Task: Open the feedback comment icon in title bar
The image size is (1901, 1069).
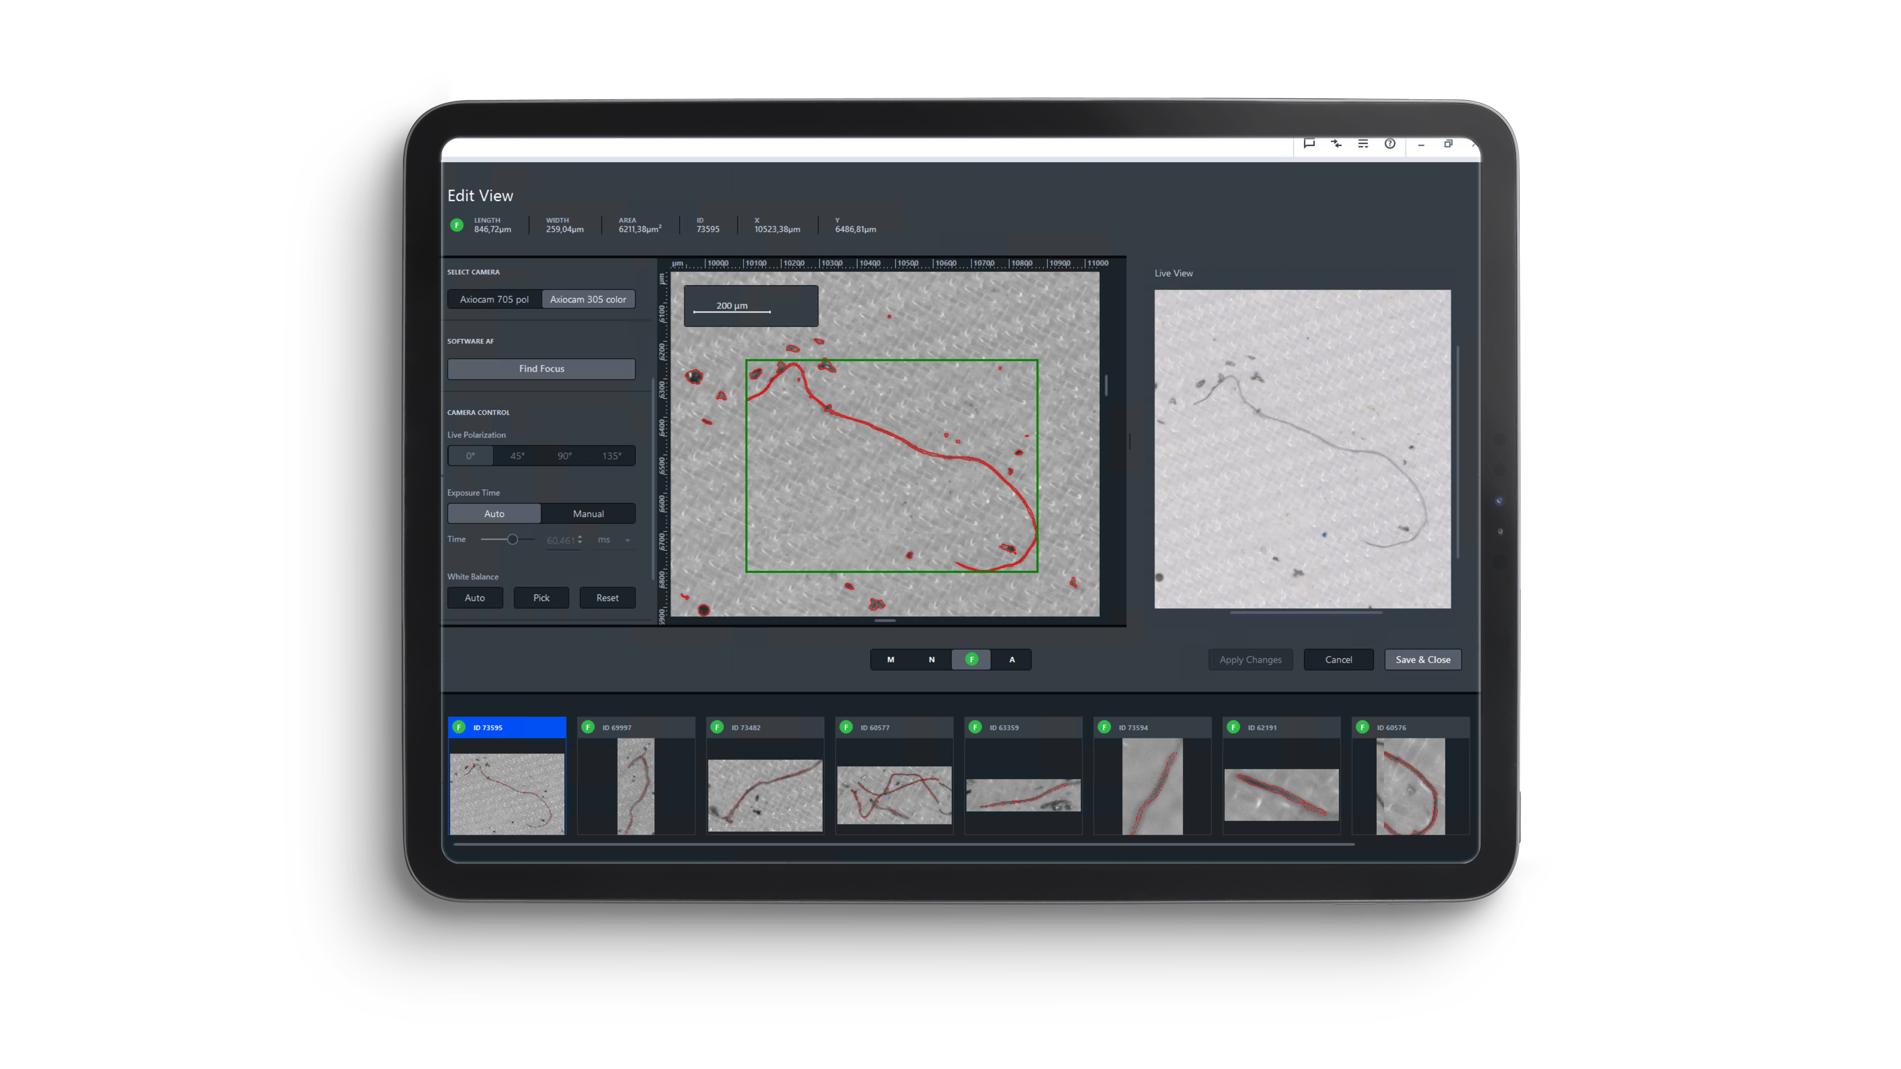Action: pos(1309,143)
